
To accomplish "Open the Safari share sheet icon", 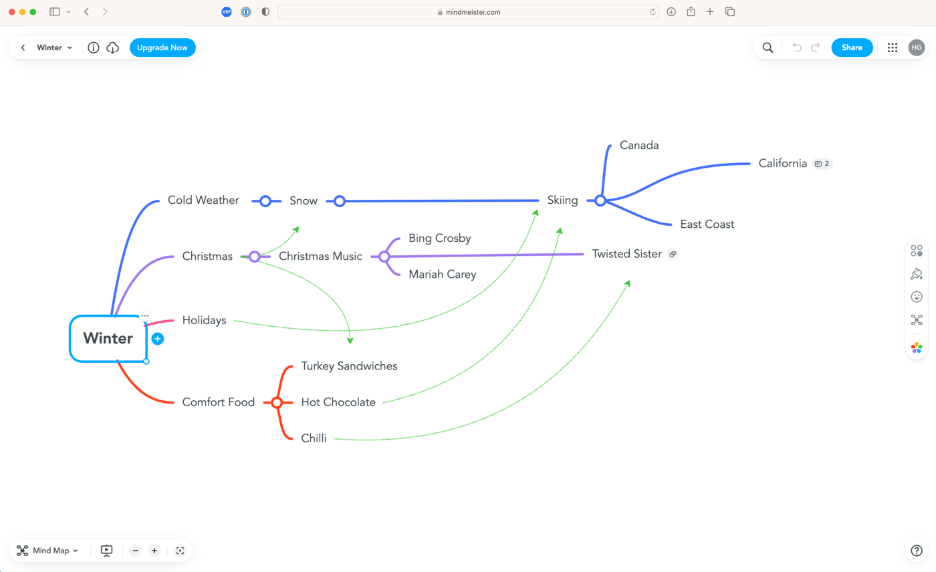I will (691, 12).
